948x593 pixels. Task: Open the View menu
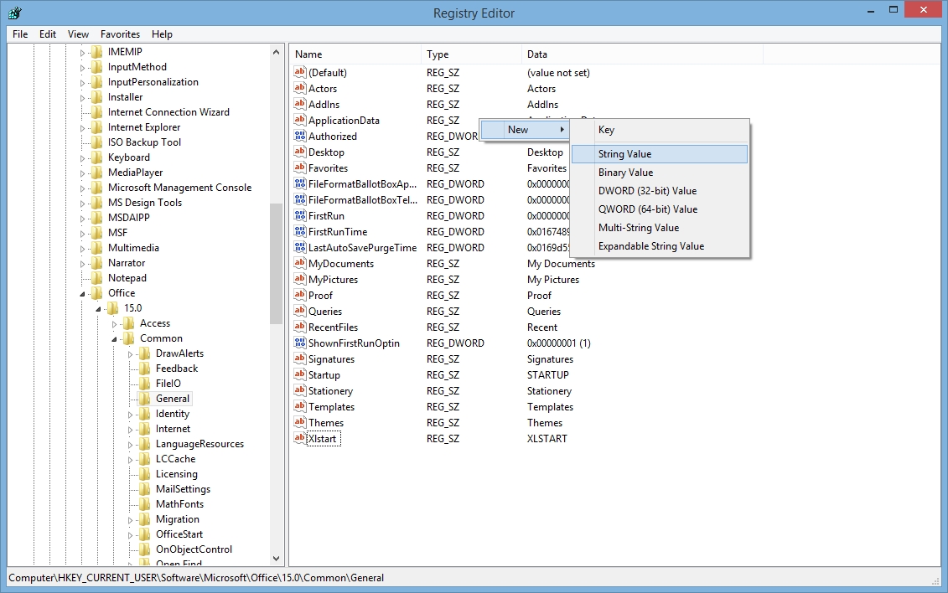click(x=78, y=34)
